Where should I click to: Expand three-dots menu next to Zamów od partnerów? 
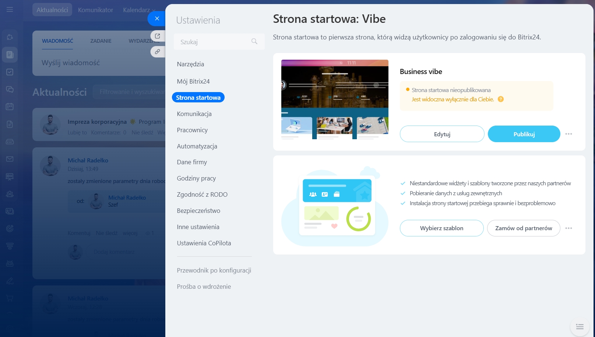[568, 228]
